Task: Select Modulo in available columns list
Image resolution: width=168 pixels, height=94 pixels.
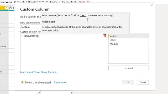Action: [128, 44]
